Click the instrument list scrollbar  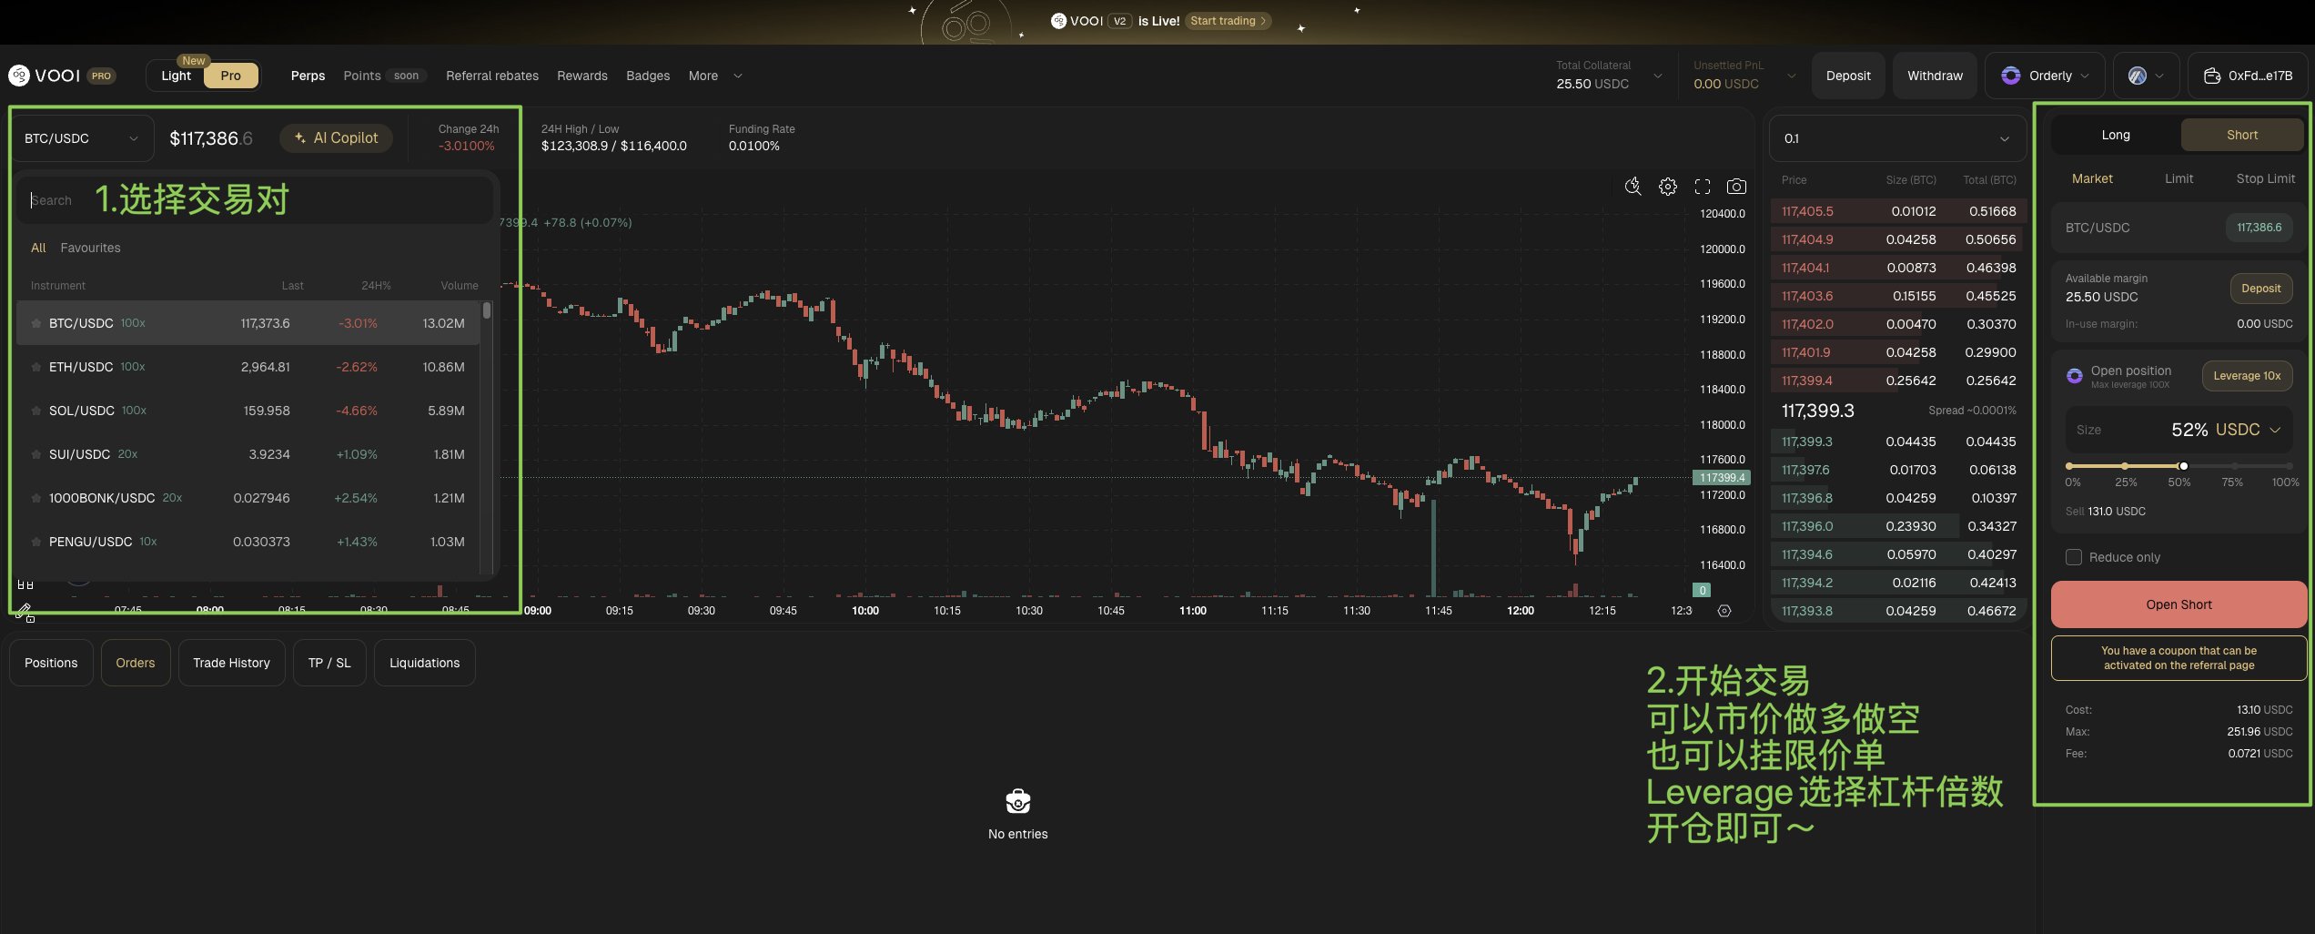[487, 311]
